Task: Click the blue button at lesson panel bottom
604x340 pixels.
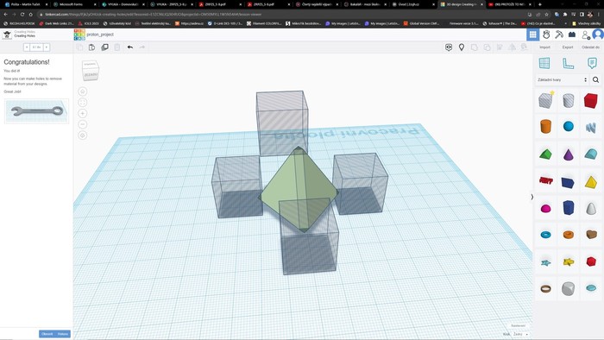Action: 54,334
